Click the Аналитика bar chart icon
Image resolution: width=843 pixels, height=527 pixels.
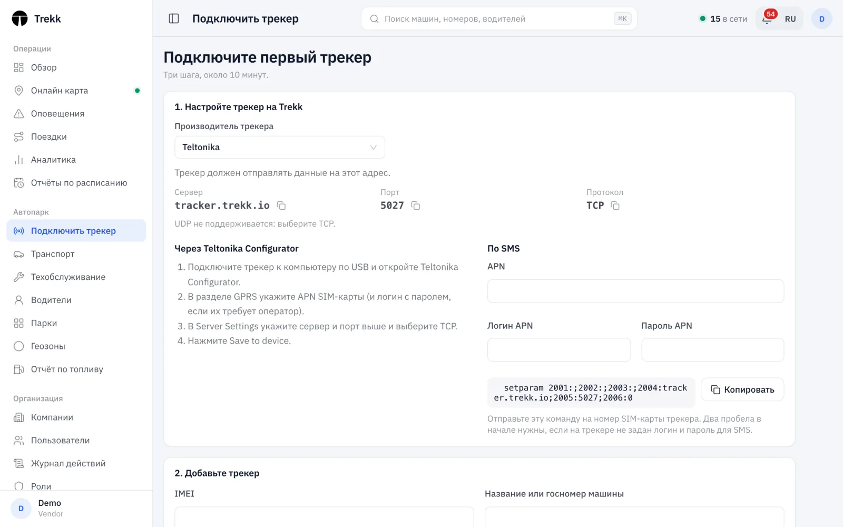pyautogui.click(x=19, y=160)
